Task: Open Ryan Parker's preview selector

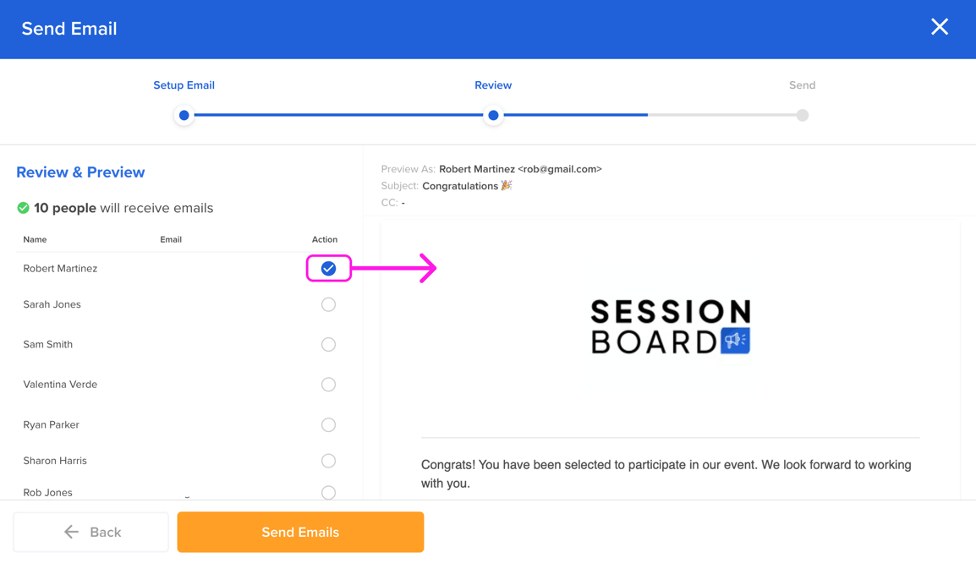Action: [x=328, y=424]
